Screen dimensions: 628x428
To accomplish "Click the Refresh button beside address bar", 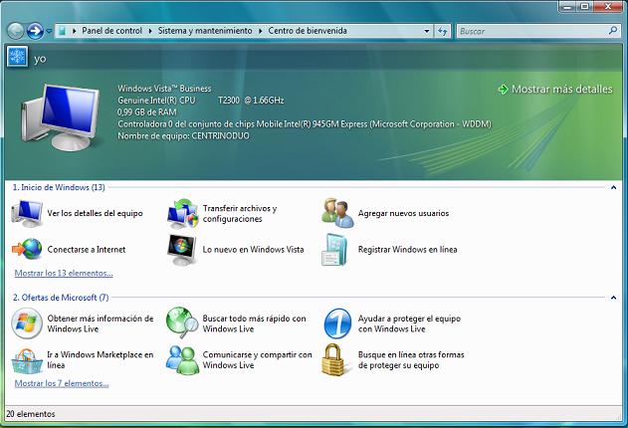I will pyautogui.click(x=442, y=31).
